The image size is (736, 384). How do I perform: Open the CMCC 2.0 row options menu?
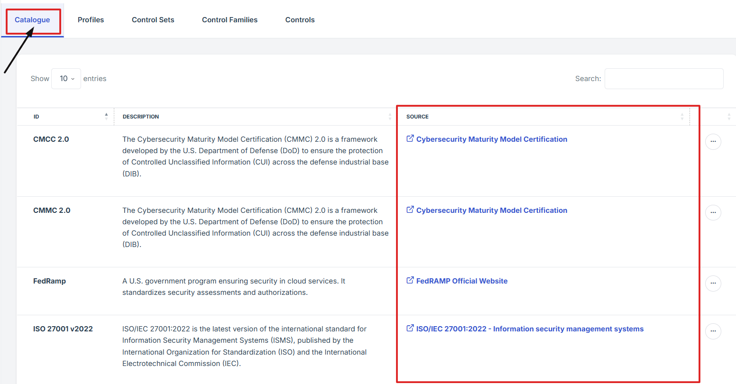pyautogui.click(x=713, y=142)
